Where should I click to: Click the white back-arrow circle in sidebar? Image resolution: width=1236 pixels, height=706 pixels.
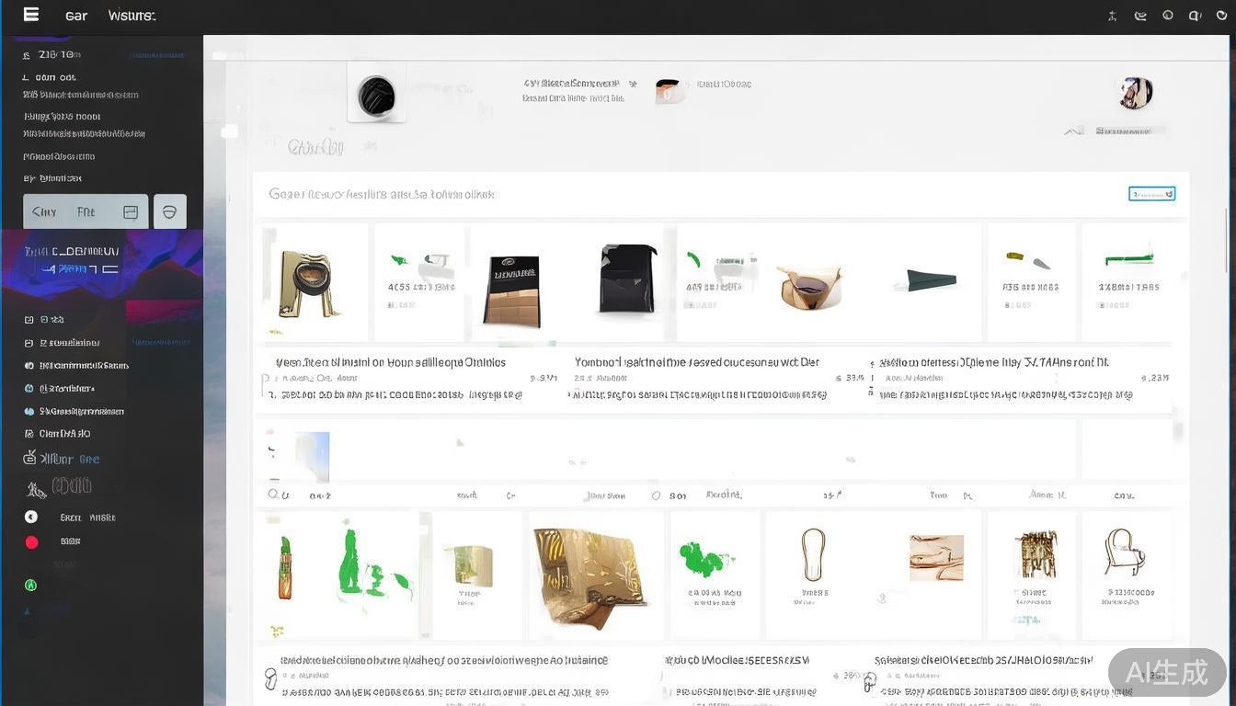31,518
